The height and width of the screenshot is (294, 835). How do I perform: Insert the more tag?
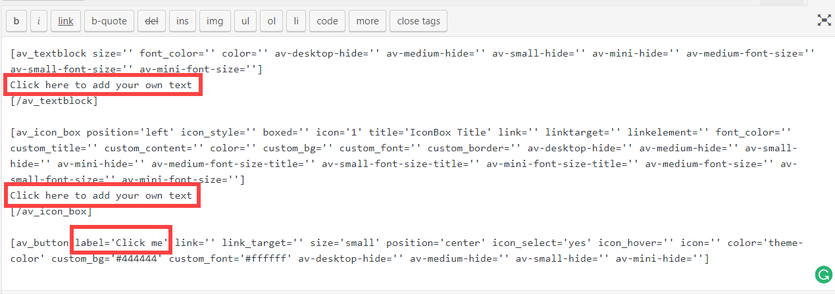click(x=367, y=21)
